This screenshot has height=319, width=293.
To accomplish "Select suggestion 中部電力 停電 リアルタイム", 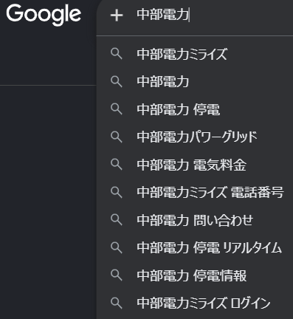I will 195,247.
